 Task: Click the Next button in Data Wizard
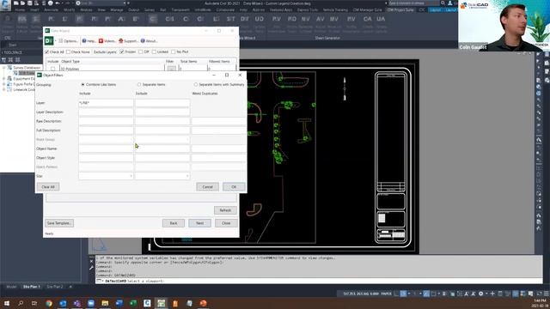(199, 223)
